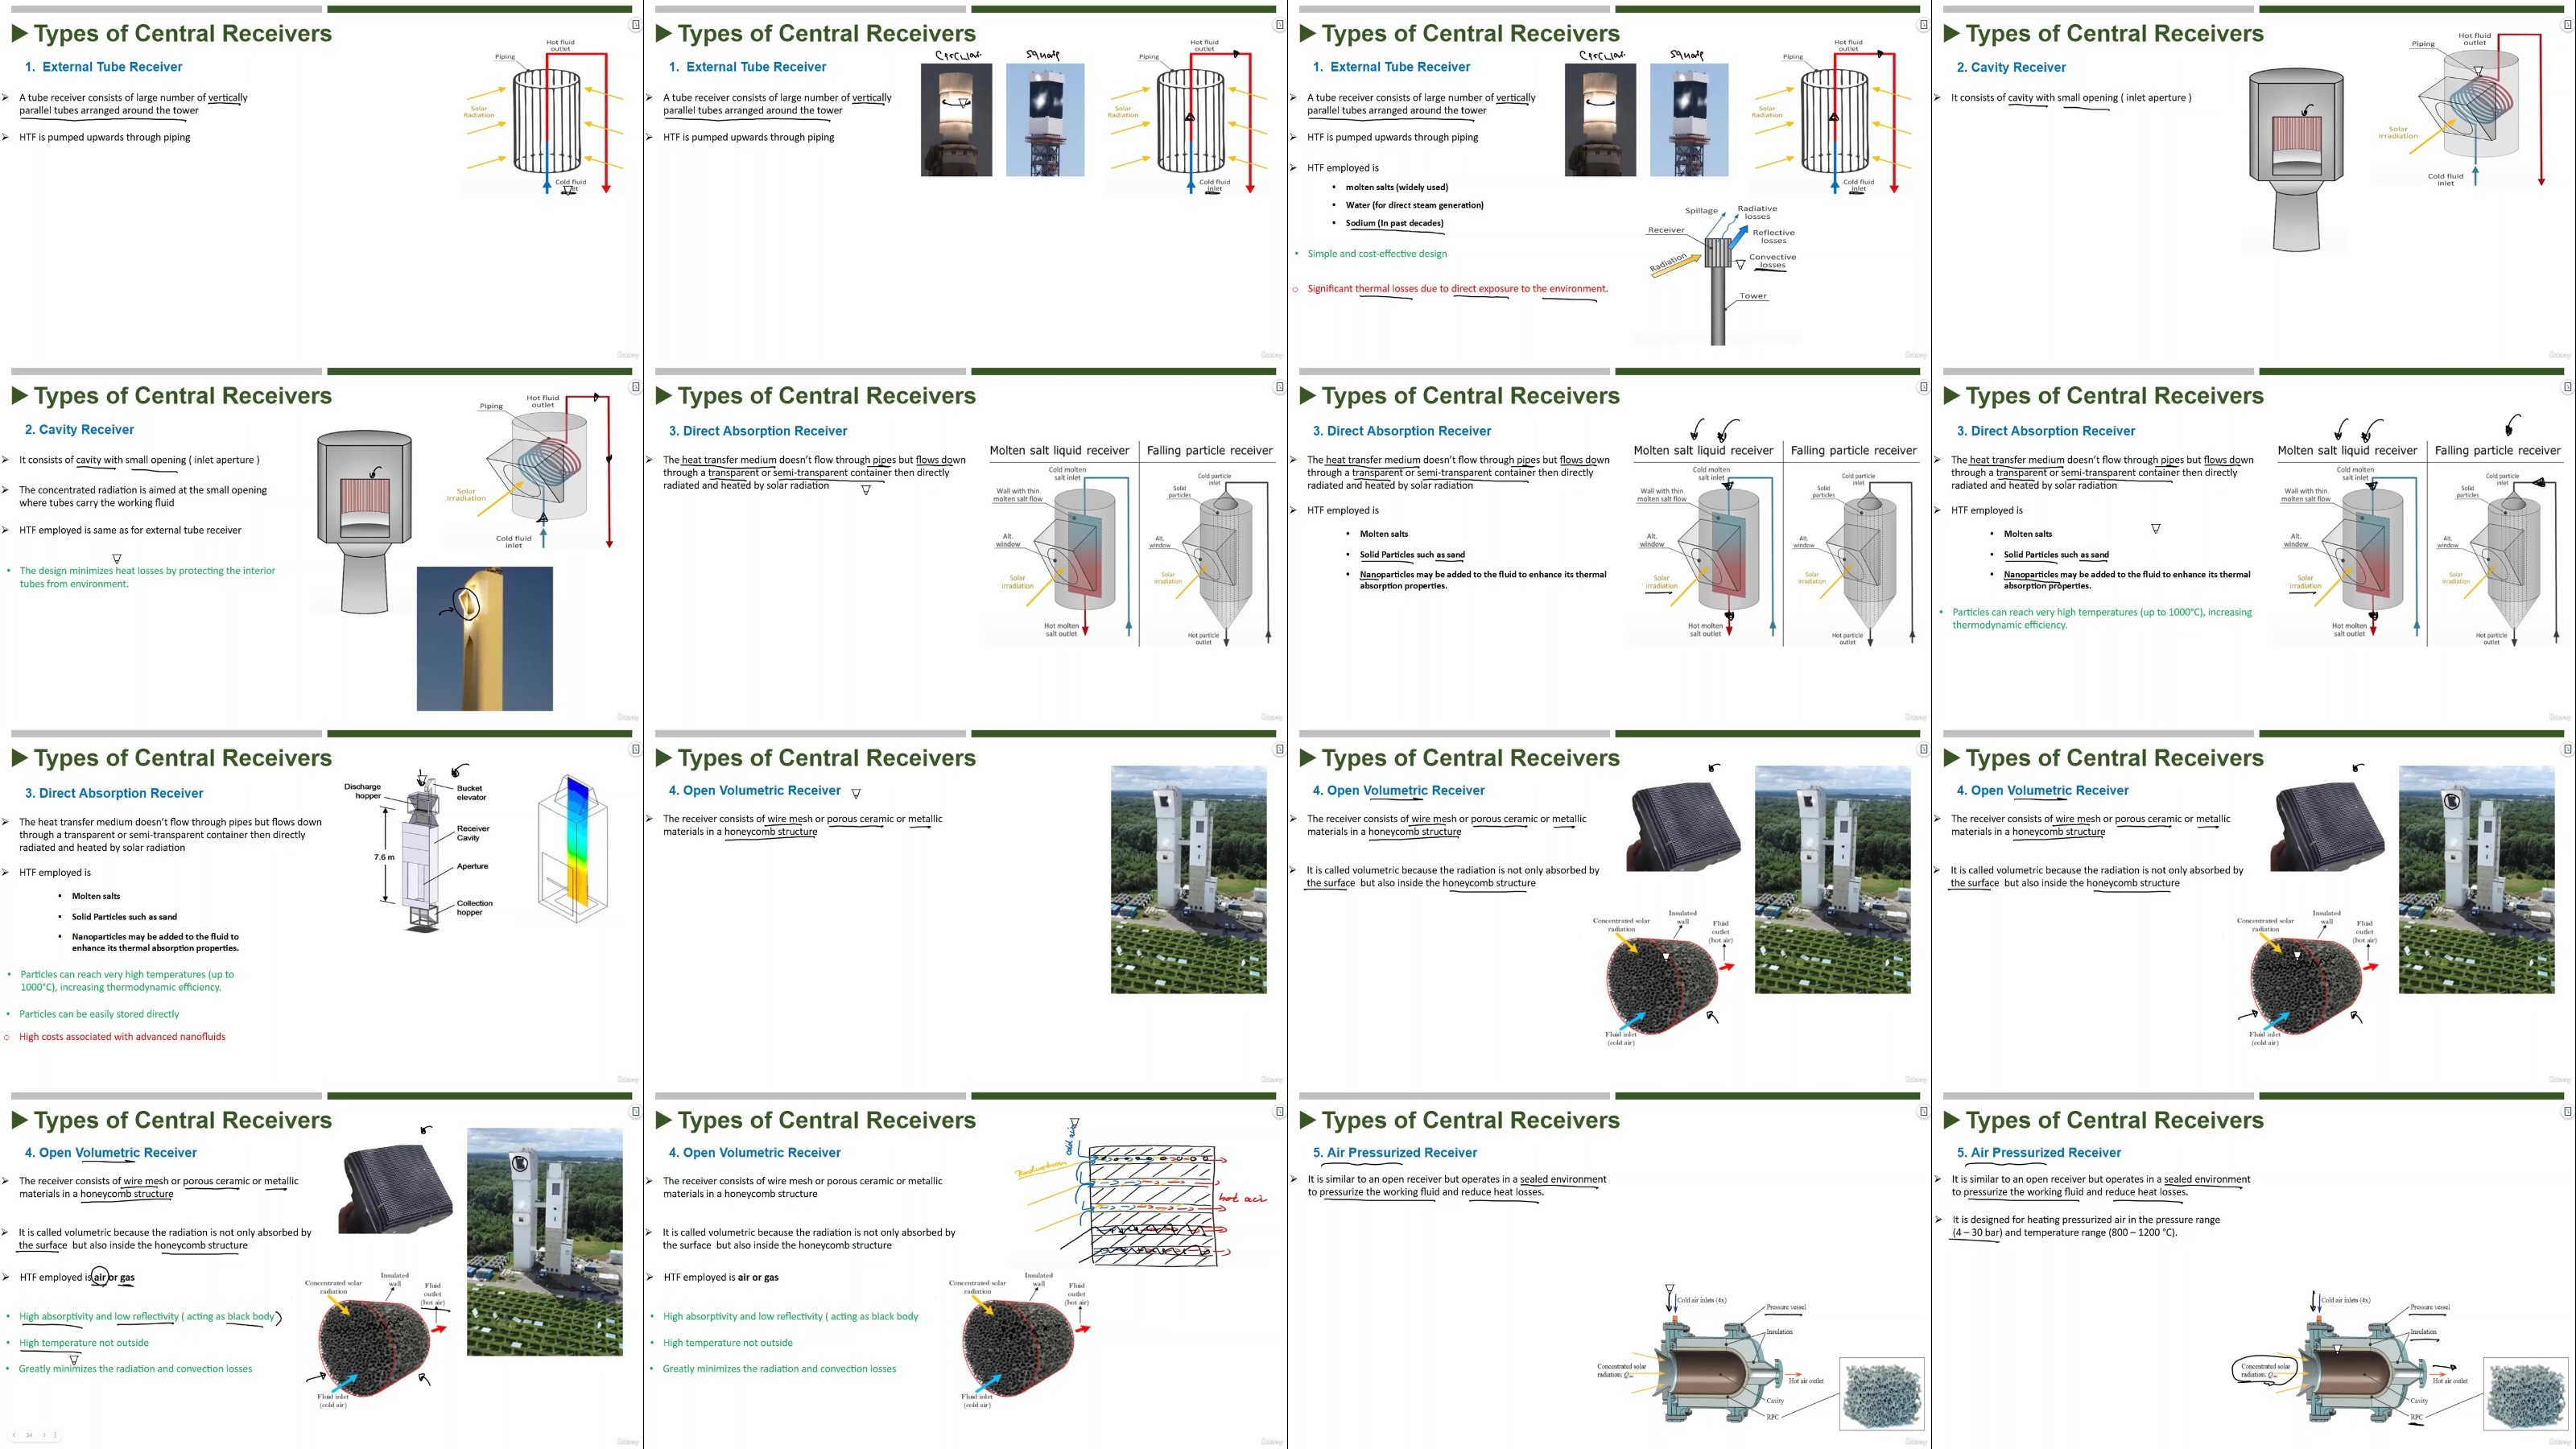This screenshot has width=2576, height=1449.
Task: Click the page number 34 field
Action: [29, 1435]
